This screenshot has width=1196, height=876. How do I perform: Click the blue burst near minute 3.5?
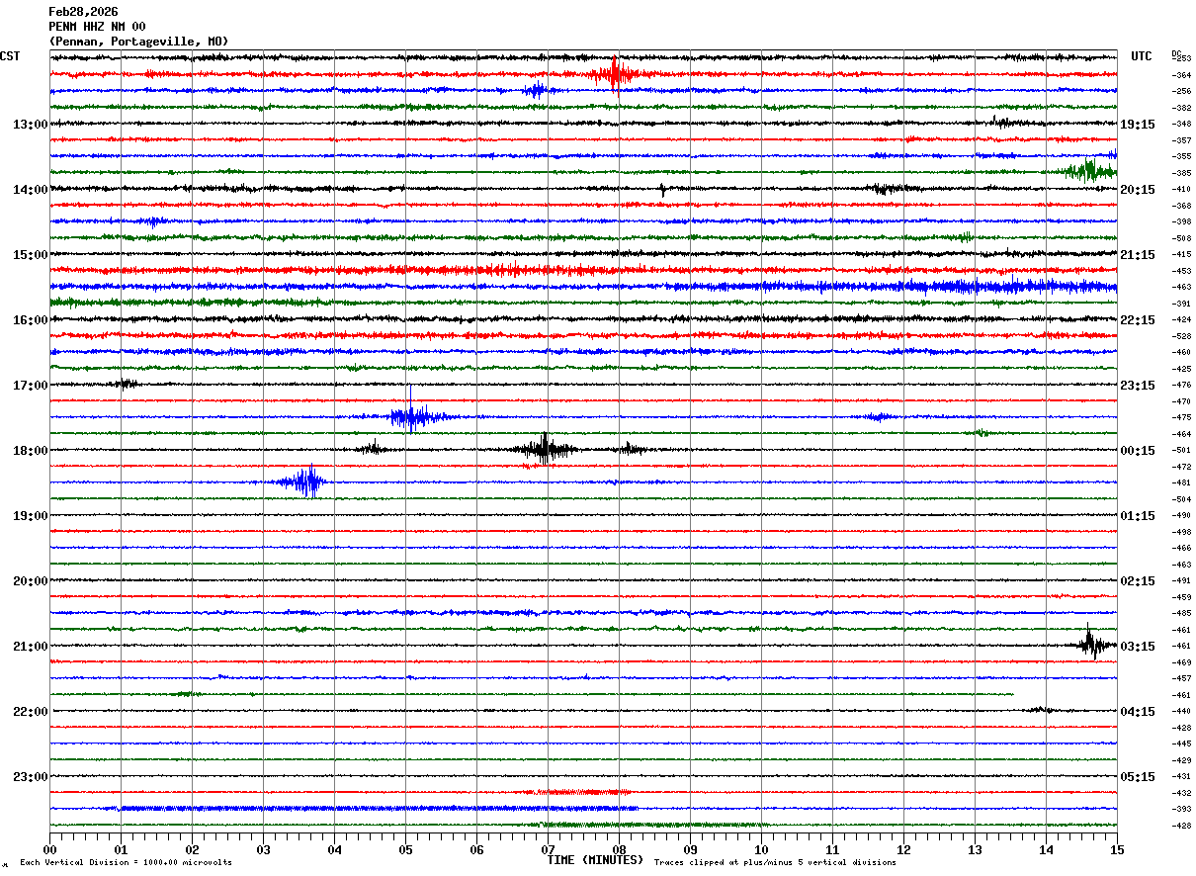304,482
